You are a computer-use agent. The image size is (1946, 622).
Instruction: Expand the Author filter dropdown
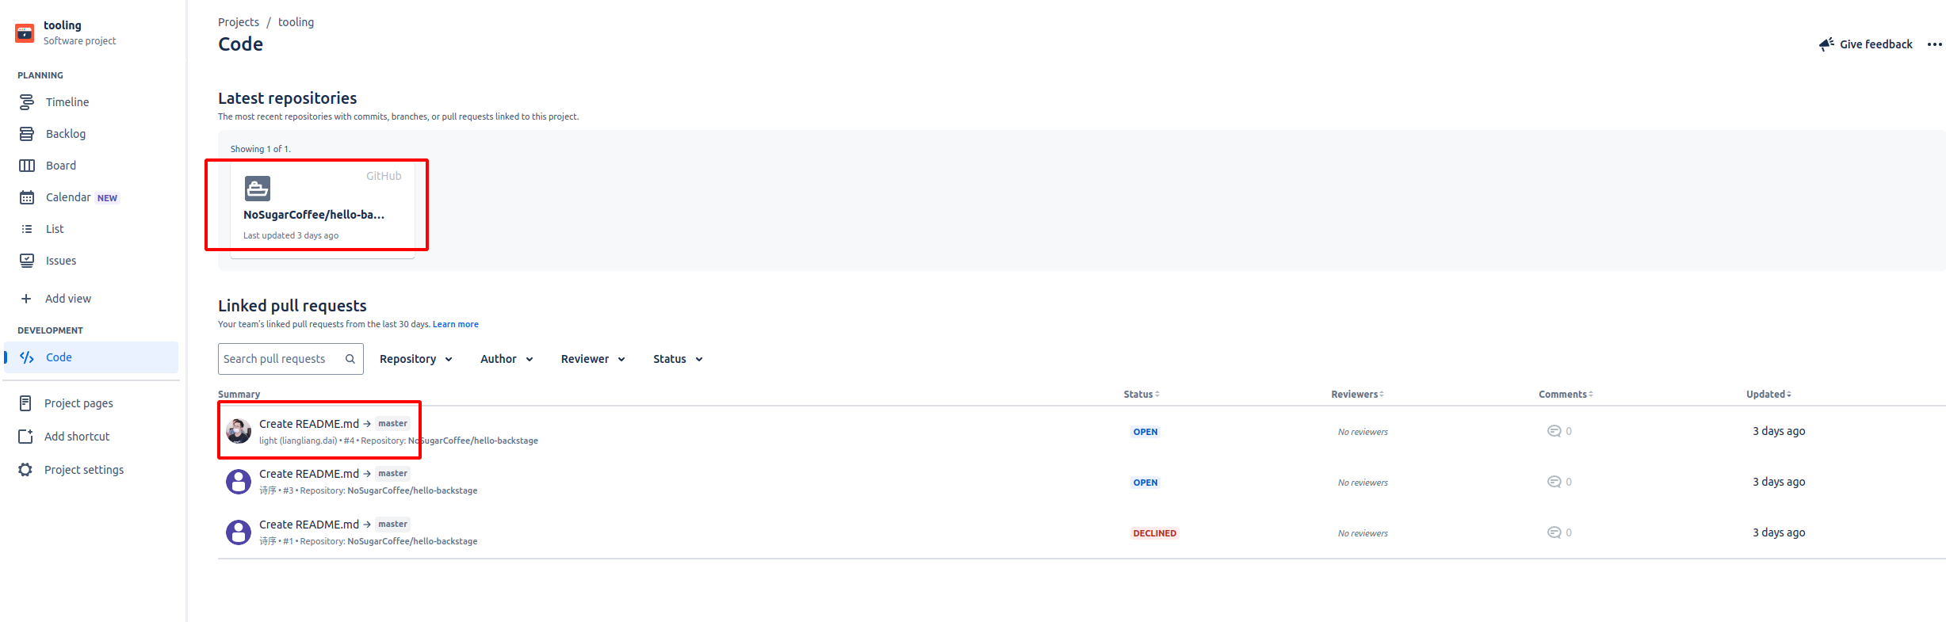coord(507,359)
